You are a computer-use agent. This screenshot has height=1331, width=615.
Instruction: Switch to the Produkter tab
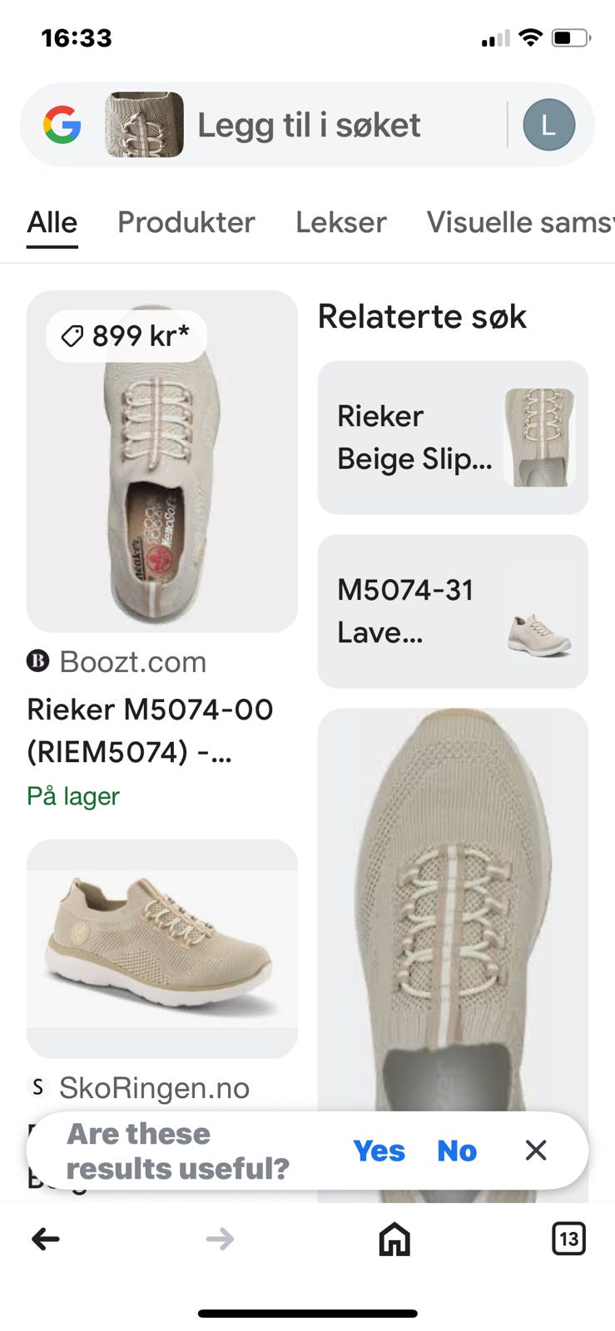coord(186,222)
